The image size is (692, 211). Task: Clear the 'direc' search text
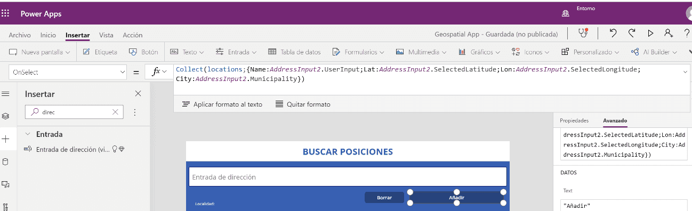[x=115, y=112]
